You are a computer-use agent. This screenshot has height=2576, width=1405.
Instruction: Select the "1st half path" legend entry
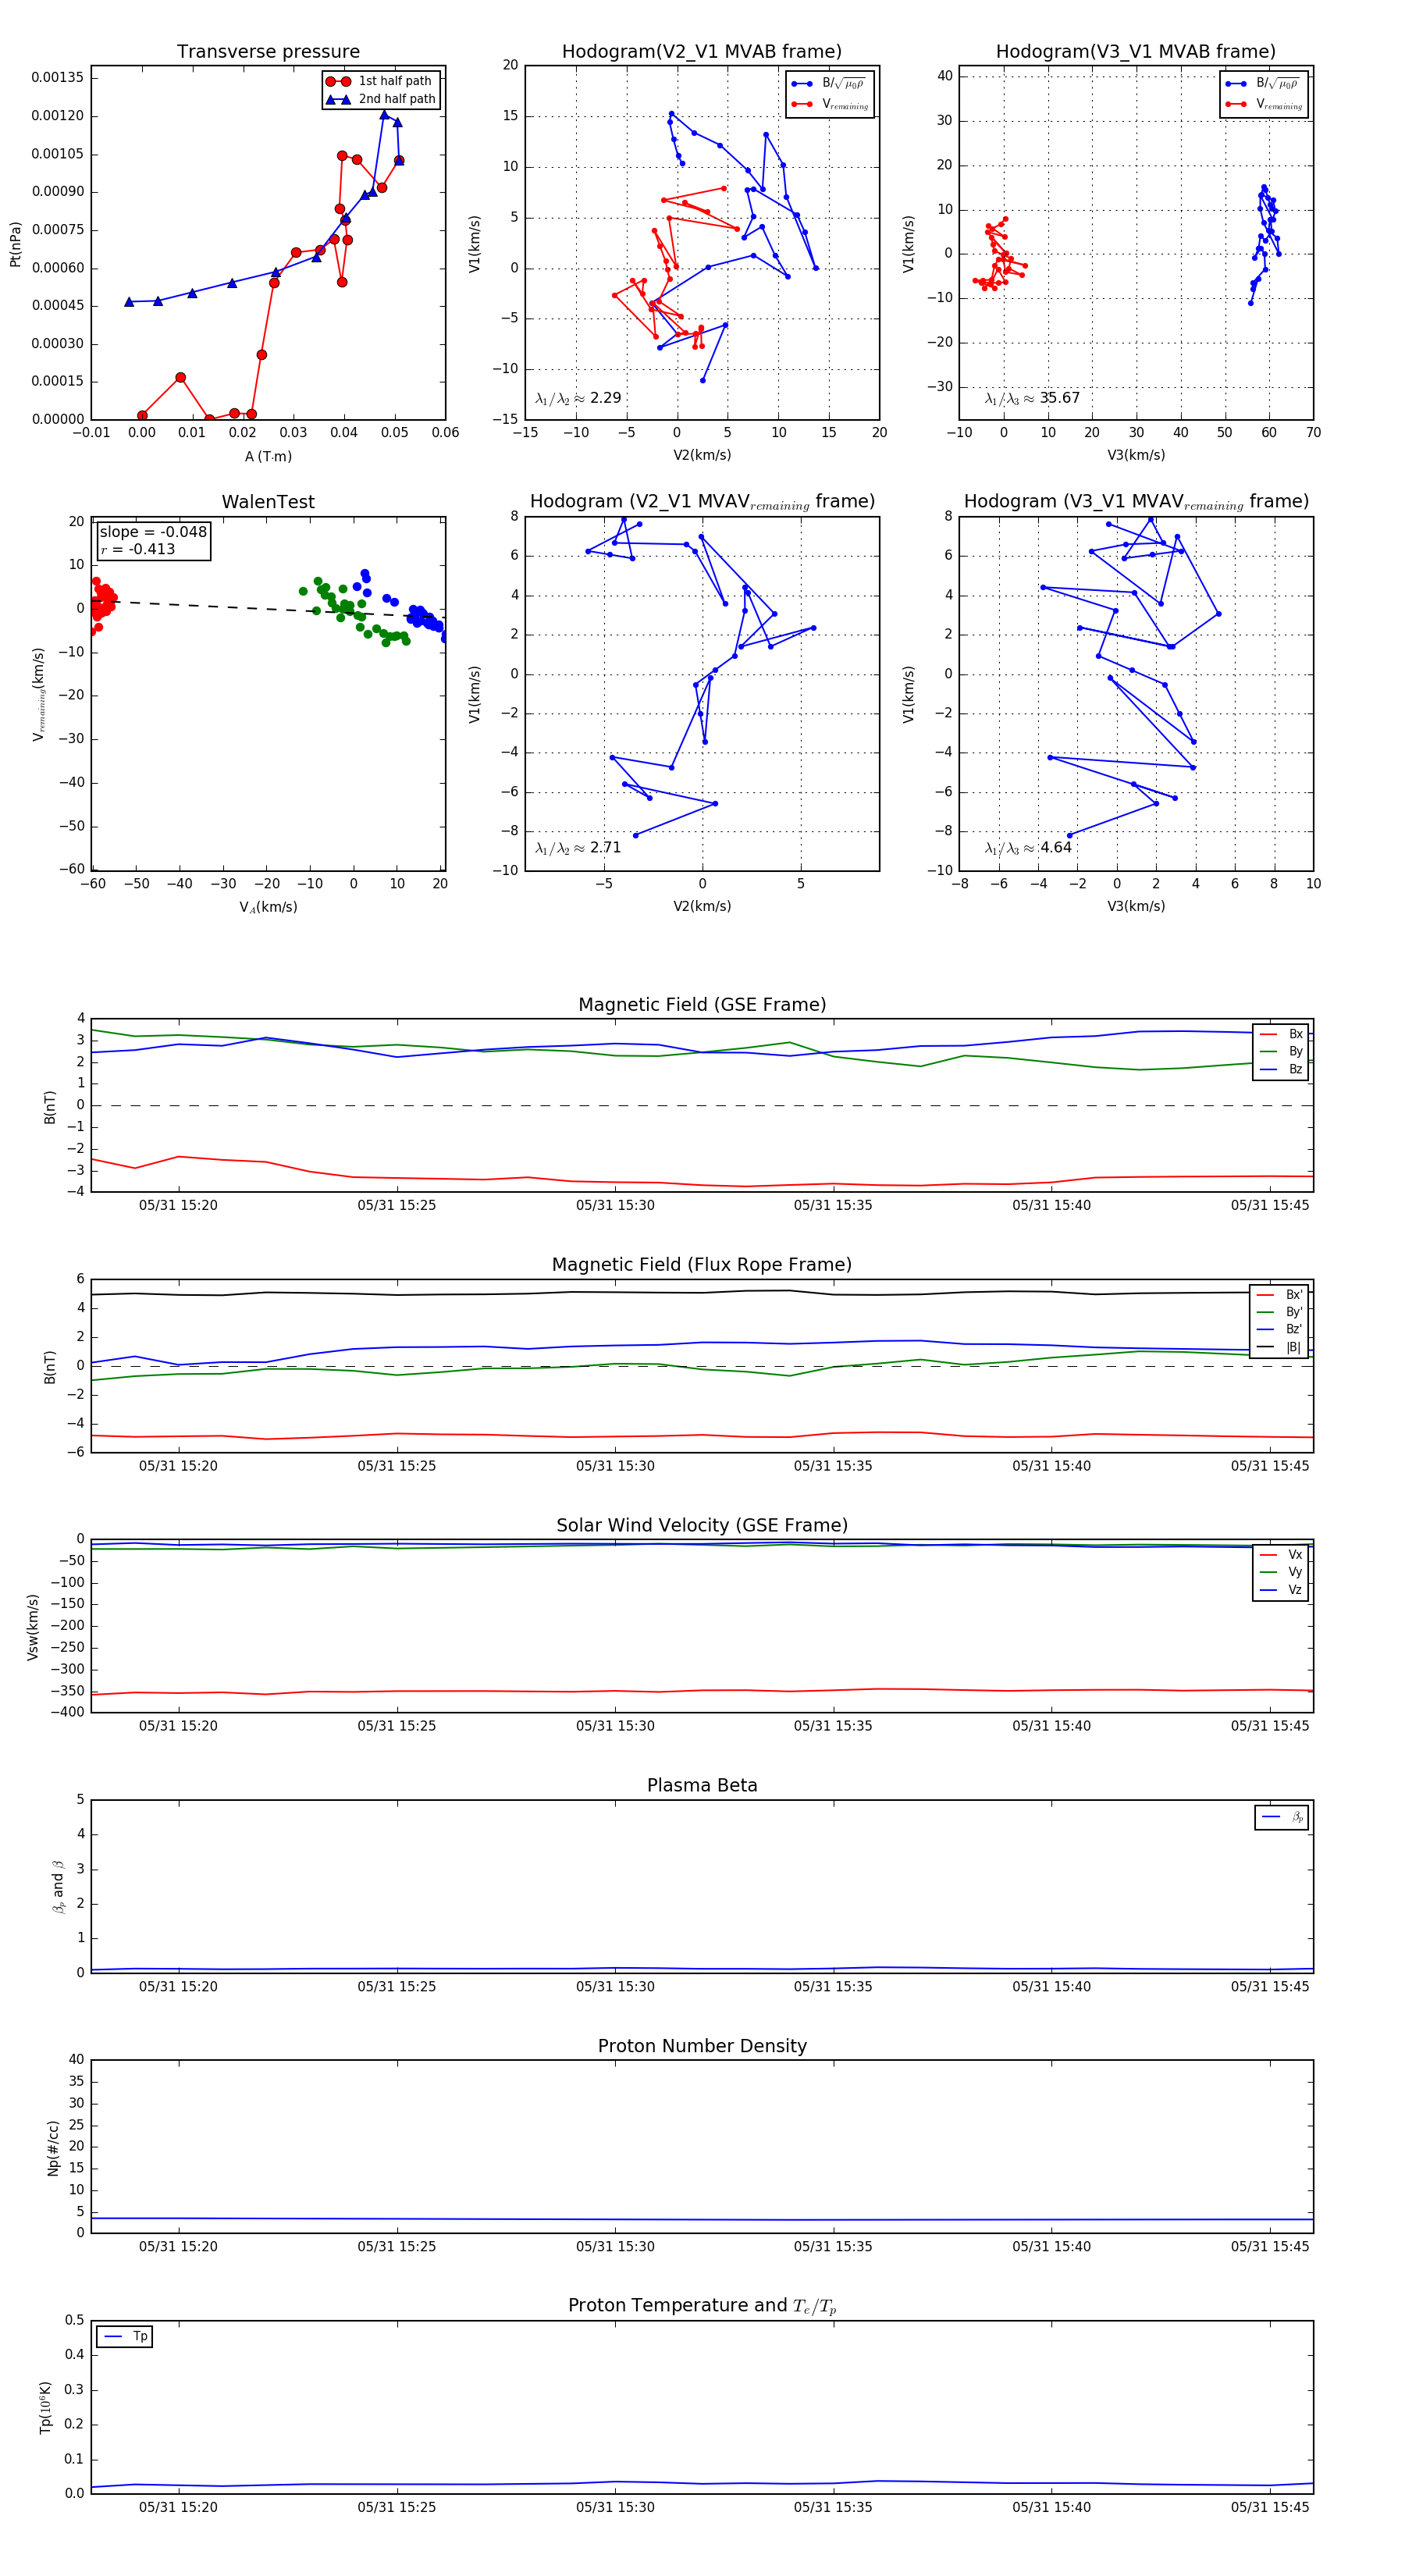click(x=380, y=81)
